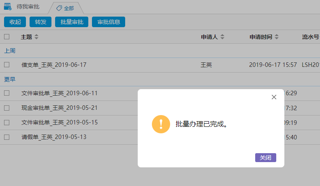This screenshot has height=186, width=320.
Task: Close dialog with the X icon
Action: pos(274,97)
